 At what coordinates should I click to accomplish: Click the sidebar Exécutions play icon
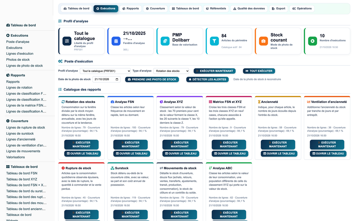coord(8,35)
